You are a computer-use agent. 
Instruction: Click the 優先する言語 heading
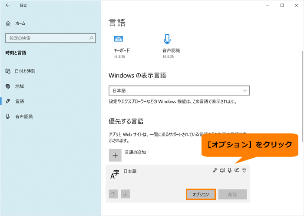tap(126, 121)
